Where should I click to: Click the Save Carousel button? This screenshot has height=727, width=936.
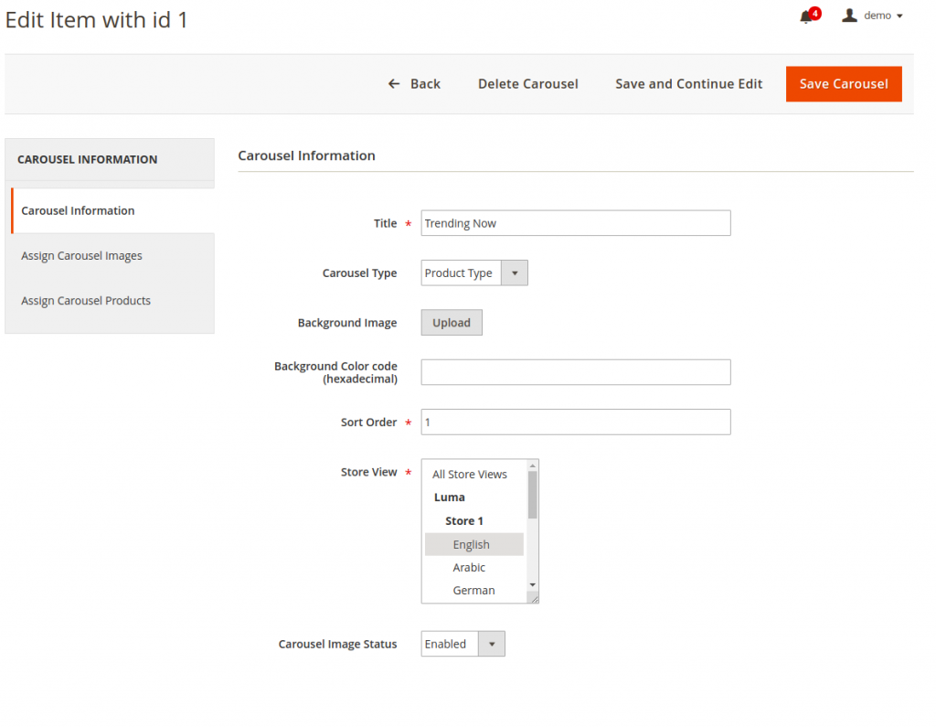pyautogui.click(x=843, y=83)
